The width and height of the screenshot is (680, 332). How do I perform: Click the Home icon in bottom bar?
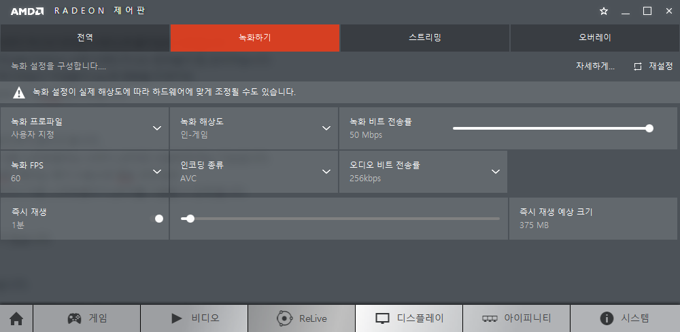tap(16, 318)
